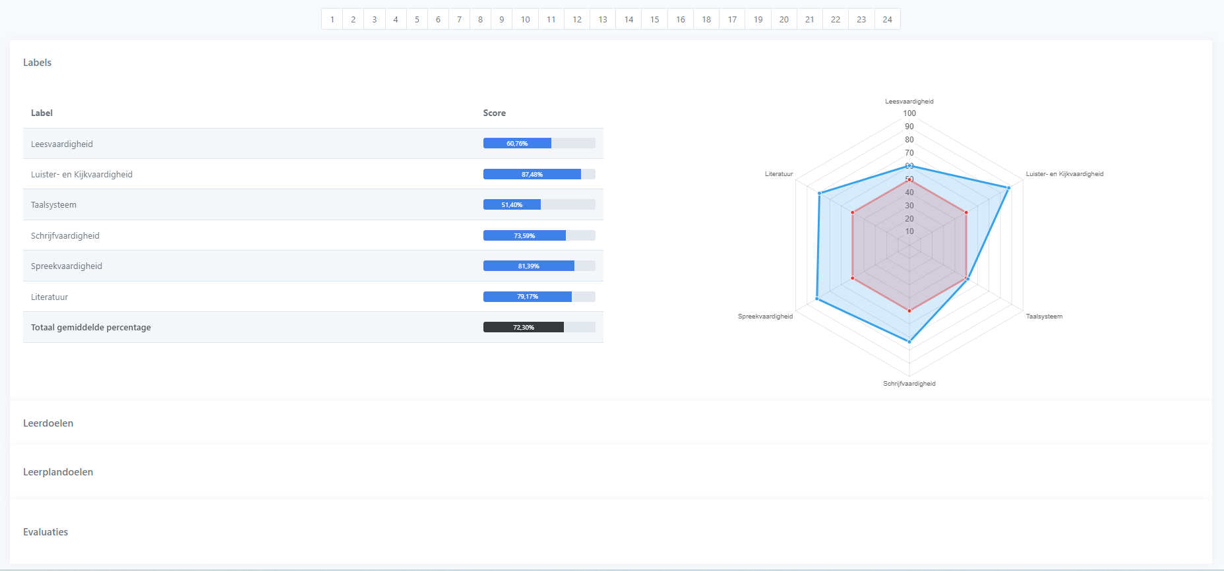1224x571 pixels.
Task: Click blue radar point on Schrijfvaardigheid axis
Action: (909, 342)
